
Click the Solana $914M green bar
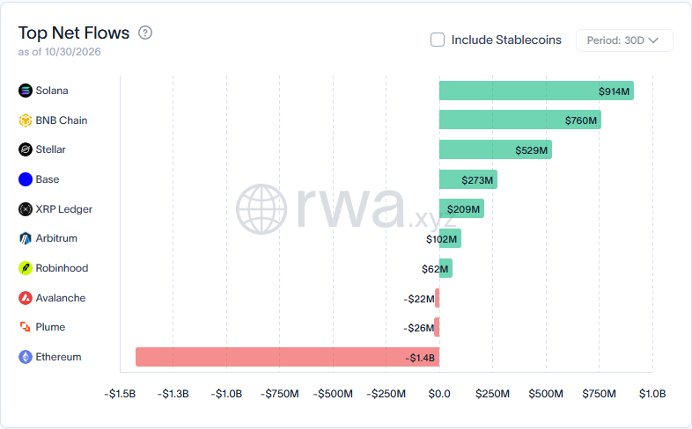pyautogui.click(x=536, y=91)
